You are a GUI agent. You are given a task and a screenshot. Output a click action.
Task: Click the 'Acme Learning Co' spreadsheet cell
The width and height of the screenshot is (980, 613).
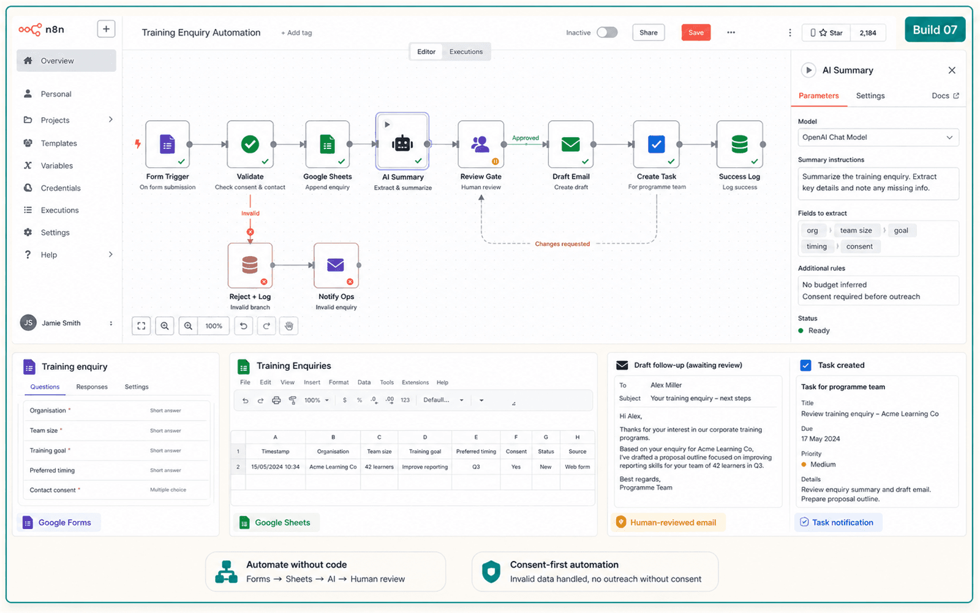pyautogui.click(x=333, y=467)
